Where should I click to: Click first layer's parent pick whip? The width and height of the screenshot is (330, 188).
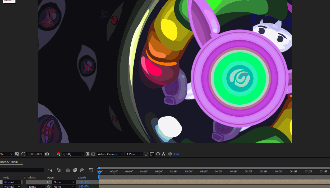[x=49, y=182]
